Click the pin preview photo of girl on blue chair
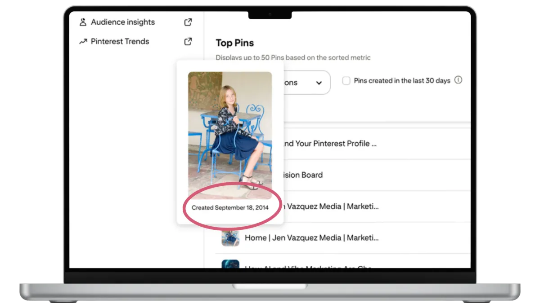The height and width of the screenshot is (303, 540). pos(230,136)
